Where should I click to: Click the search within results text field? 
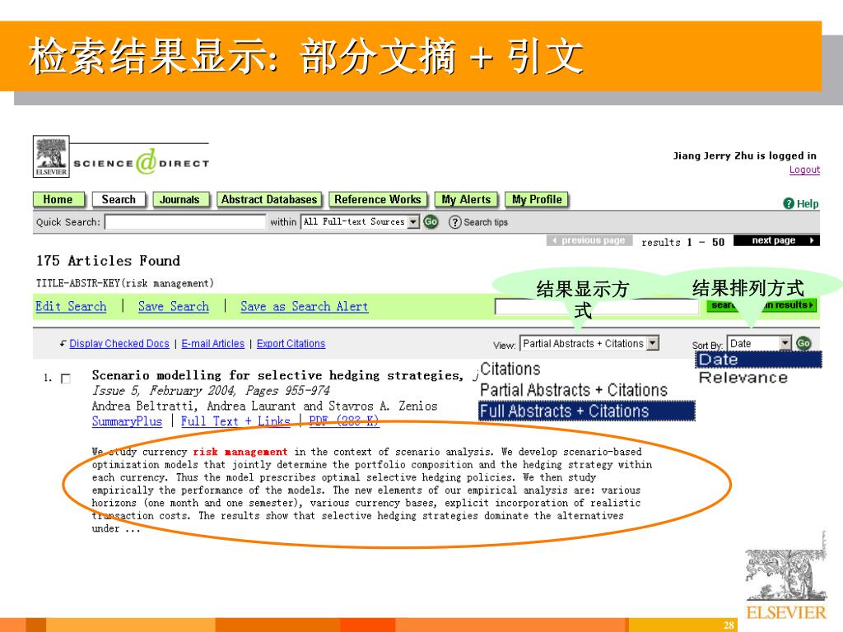pyautogui.click(x=596, y=306)
